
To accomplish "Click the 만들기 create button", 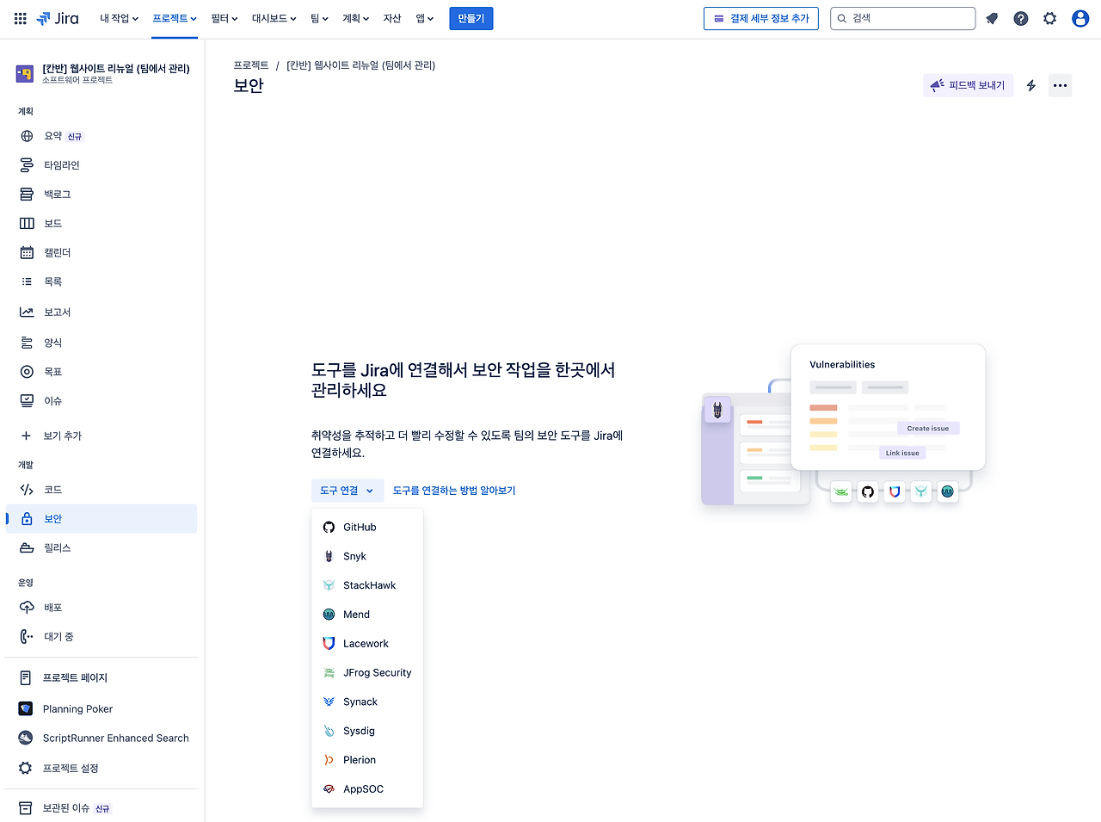I will [471, 18].
